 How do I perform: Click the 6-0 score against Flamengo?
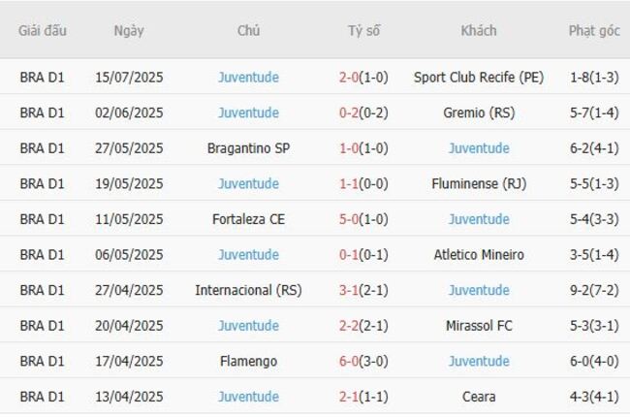[350, 361]
